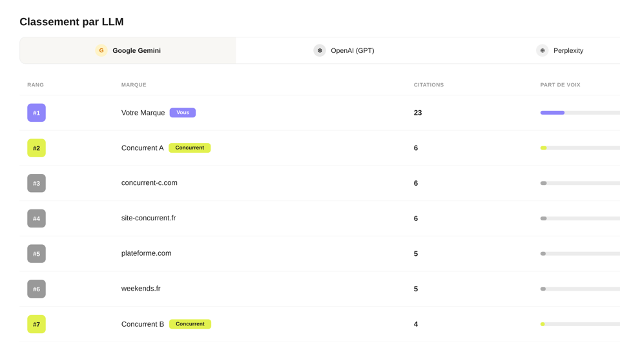Open the OpenAI (GPT) tab
The width and height of the screenshot is (620, 348).
[x=344, y=50]
